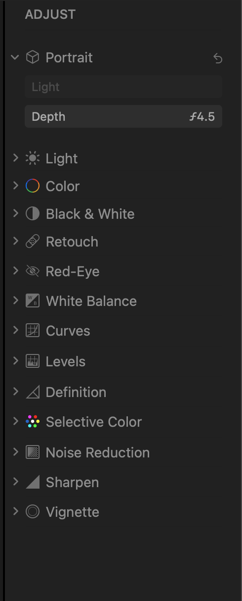242x601 pixels.
Task: Expand the Definition section chevron
Action: [15, 392]
